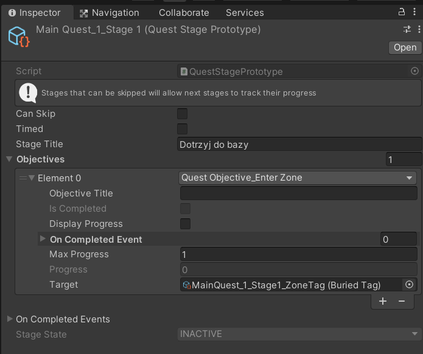Expand the On Completed Events foldout
The image size is (423, 354).
[10, 319]
